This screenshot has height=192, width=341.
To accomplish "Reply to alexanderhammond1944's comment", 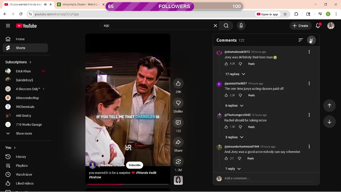I will (x=250, y=158).
